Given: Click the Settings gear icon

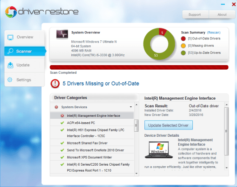Looking at the screenshot, I should point(10,80).
